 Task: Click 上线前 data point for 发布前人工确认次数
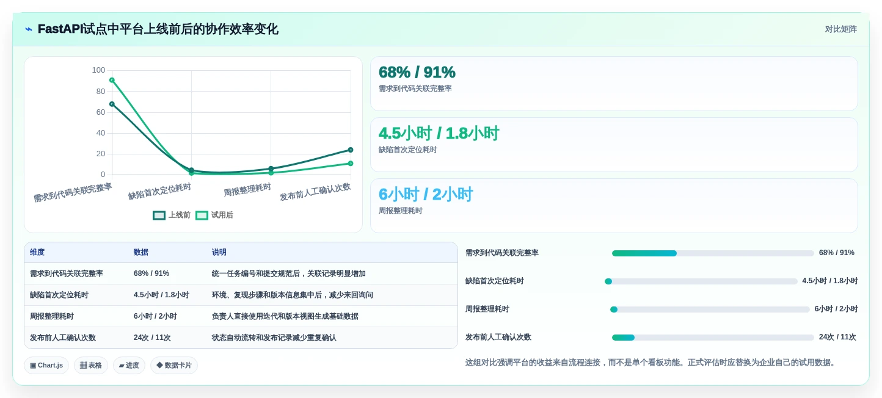351,150
